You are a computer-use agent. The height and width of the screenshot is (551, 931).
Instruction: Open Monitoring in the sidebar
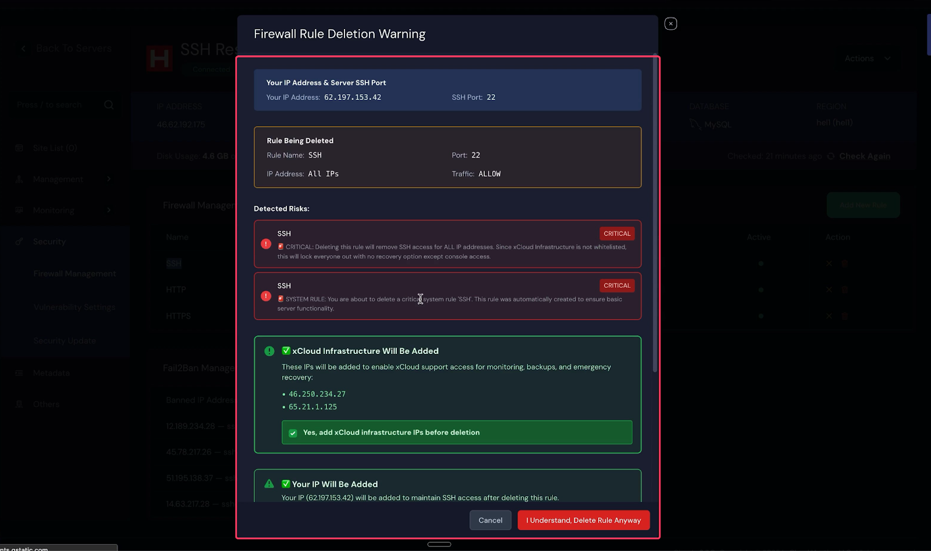(54, 210)
